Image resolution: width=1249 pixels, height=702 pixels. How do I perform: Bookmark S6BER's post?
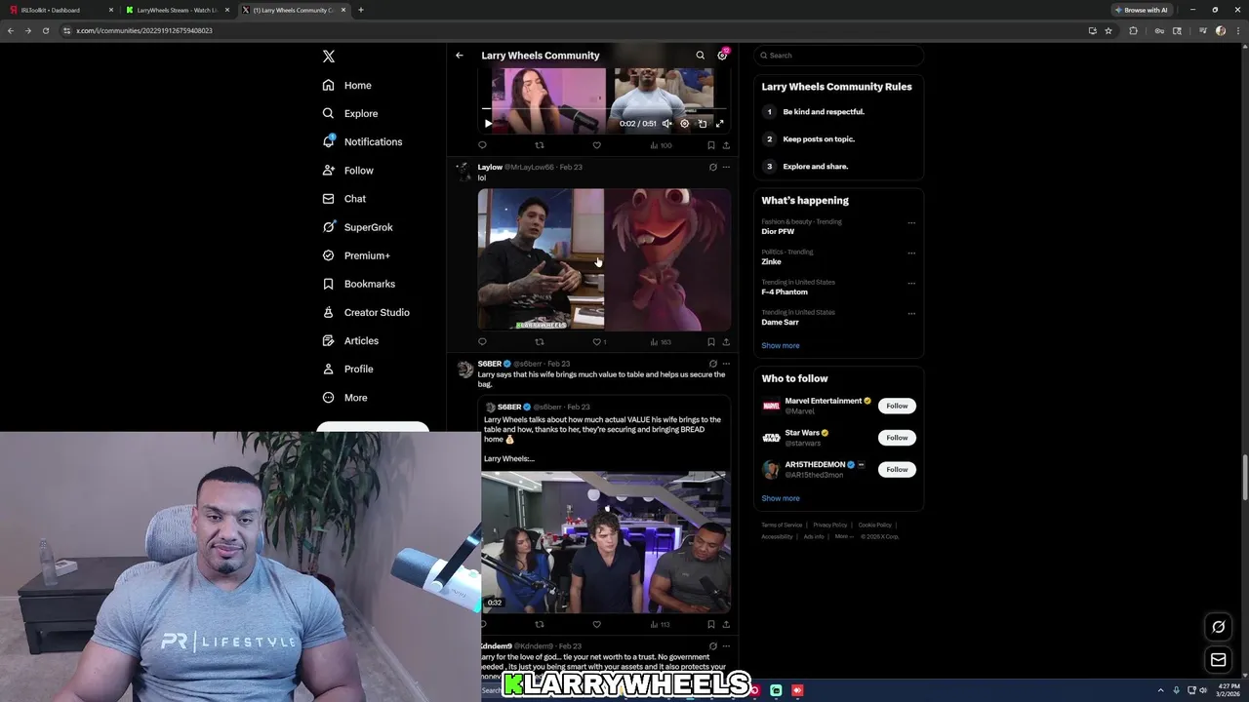[710, 624]
